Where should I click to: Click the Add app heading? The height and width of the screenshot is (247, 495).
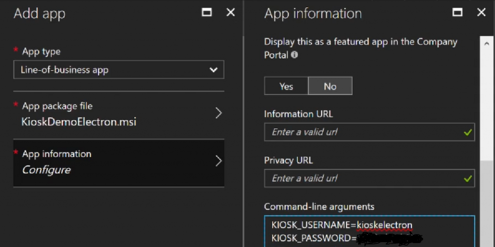coord(40,14)
